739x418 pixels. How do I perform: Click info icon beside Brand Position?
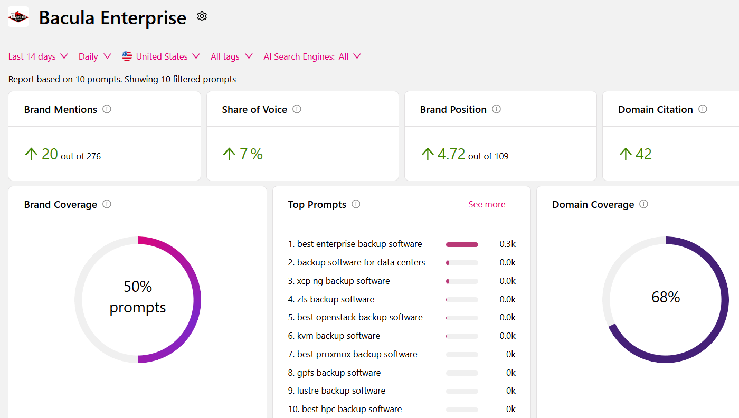[x=496, y=109]
